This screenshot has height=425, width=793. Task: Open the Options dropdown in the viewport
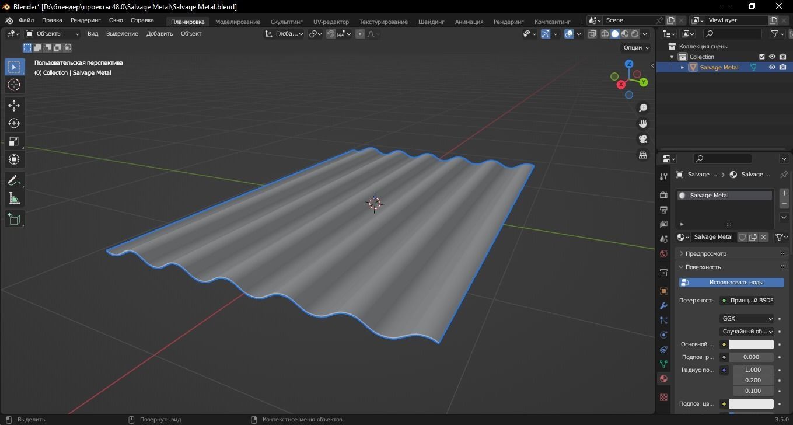[x=636, y=48]
